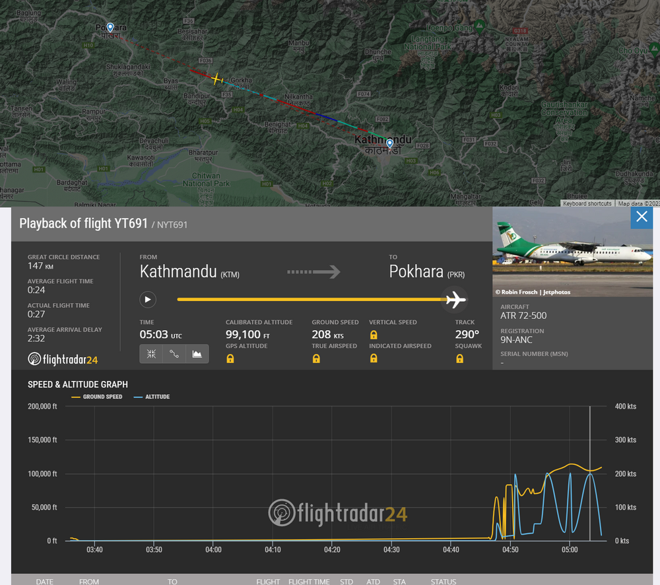Click the SPEED & ALTITUDE GRAPH heading
The width and height of the screenshot is (660, 585).
coord(78,384)
